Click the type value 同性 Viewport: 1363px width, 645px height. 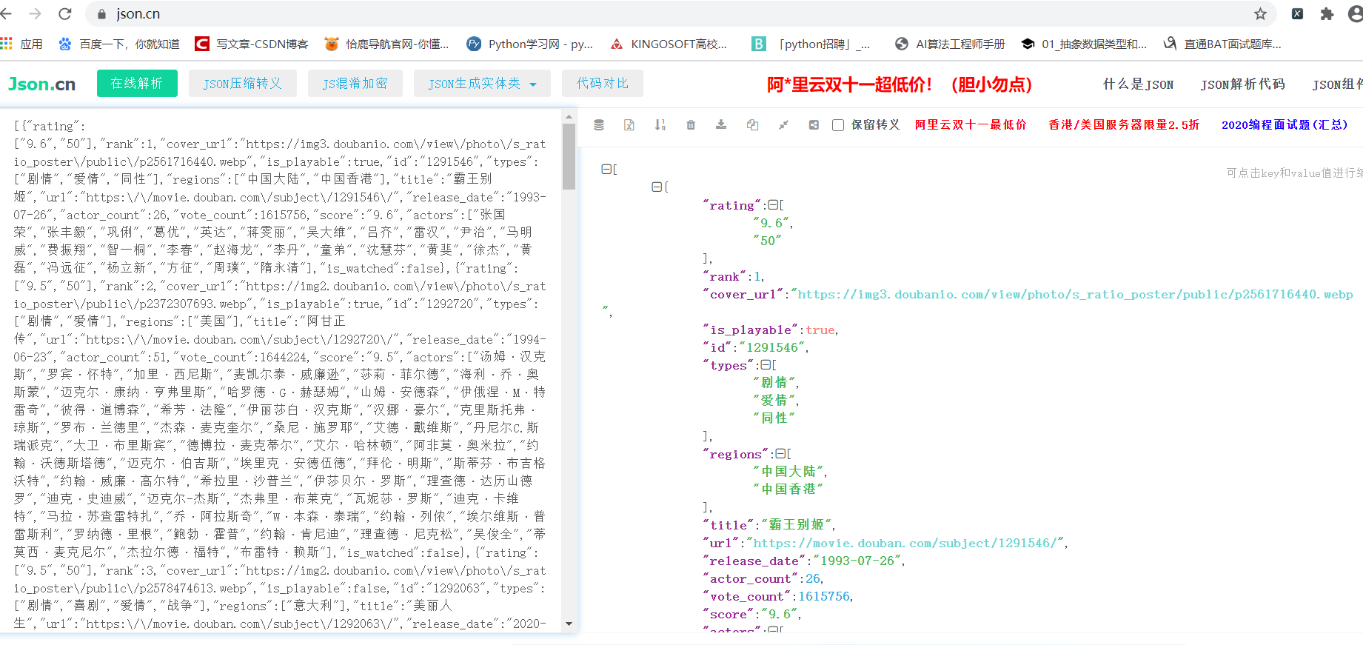click(774, 418)
